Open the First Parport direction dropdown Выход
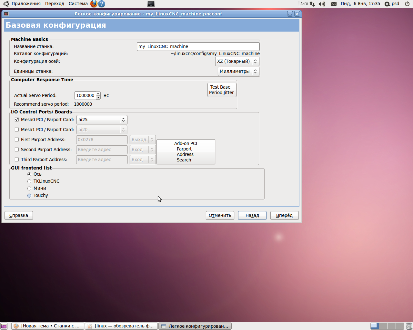 coord(143,140)
